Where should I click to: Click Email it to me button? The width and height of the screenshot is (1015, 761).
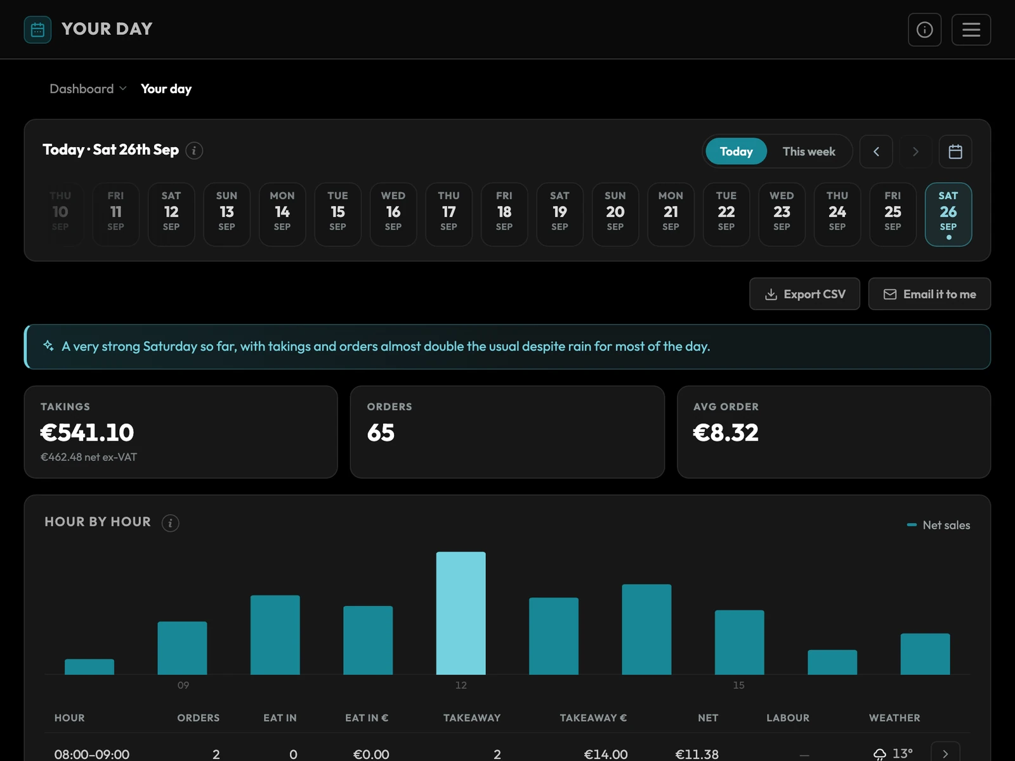929,294
